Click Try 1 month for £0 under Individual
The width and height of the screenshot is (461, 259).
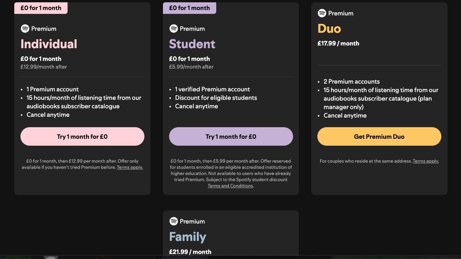[82, 136]
